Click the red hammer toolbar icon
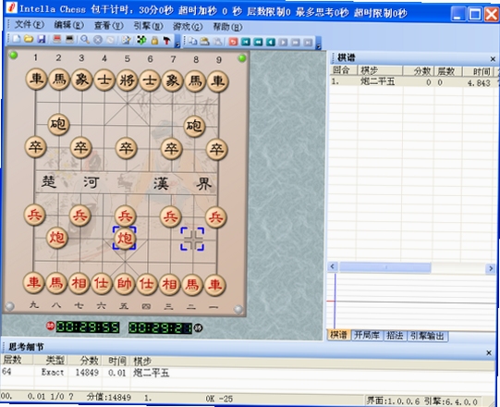500x407 pixels. coord(166,41)
